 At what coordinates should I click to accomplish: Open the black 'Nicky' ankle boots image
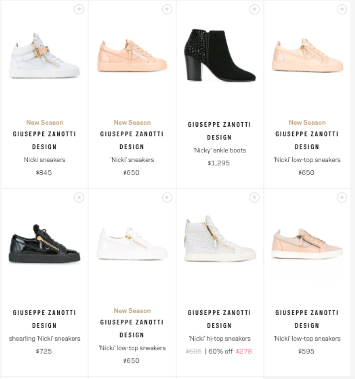coord(220,55)
